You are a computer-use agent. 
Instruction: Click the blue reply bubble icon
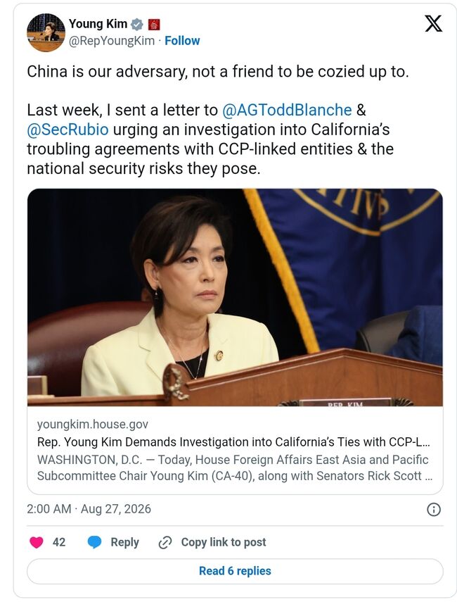tap(94, 542)
